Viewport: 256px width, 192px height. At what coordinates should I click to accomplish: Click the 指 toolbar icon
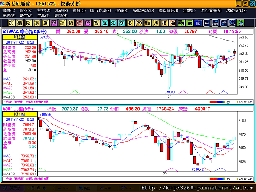click(164, 23)
